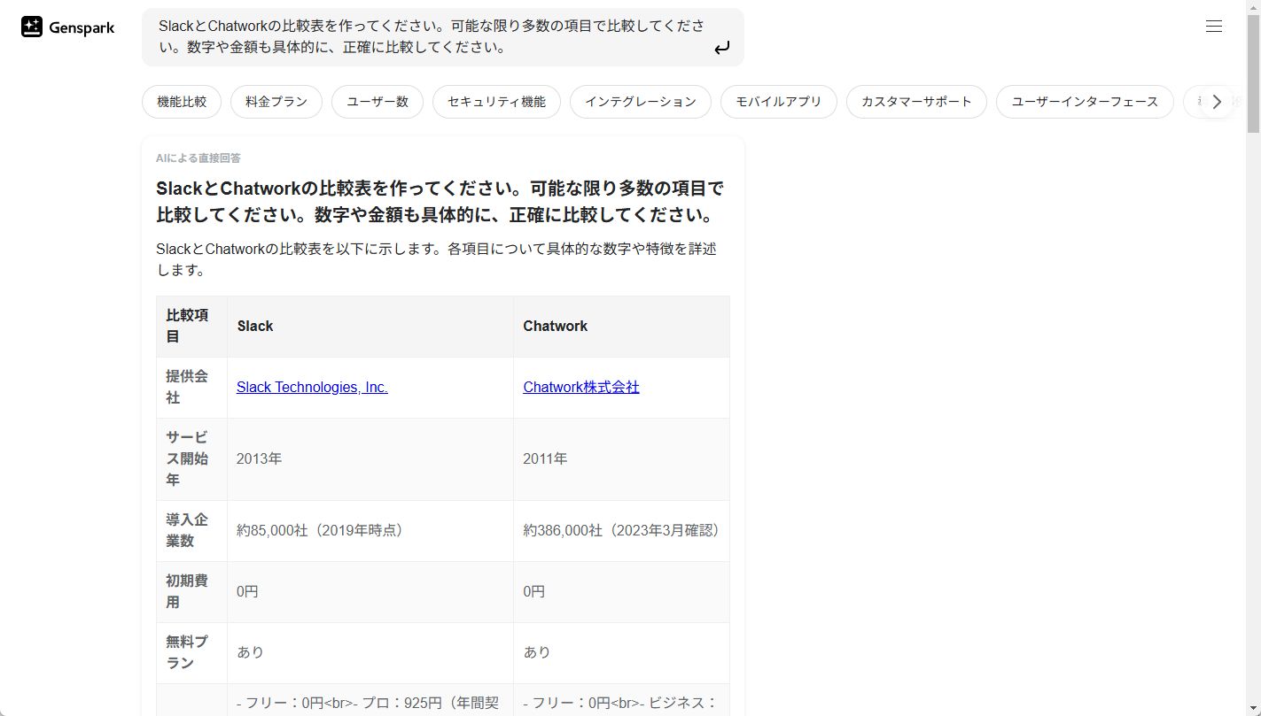Select the ユーザーインターフェース suggestion chip
Viewport: 1261px width, 716px height.
[1085, 101]
